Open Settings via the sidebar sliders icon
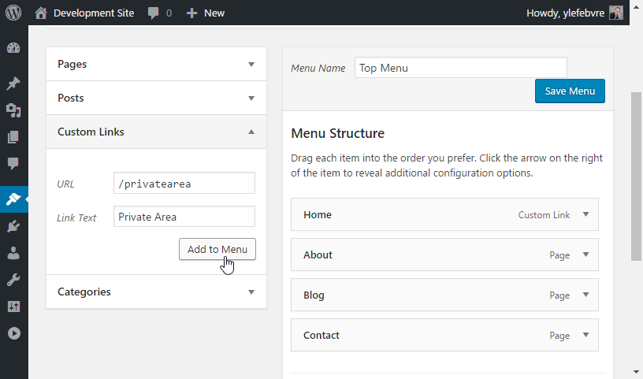Image resolution: width=643 pixels, height=379 pixels. pos(13,307)
